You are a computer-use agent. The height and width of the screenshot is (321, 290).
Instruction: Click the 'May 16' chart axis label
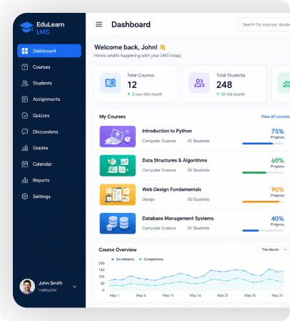tap(195, 295)
